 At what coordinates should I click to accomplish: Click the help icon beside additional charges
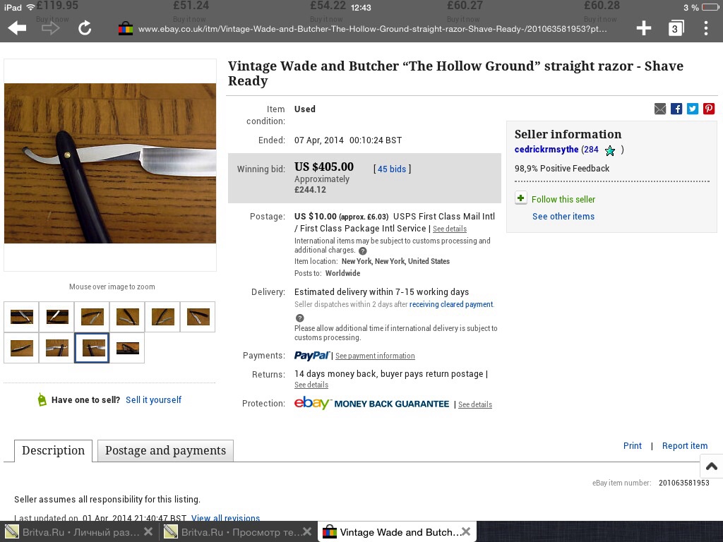(363, 251)
